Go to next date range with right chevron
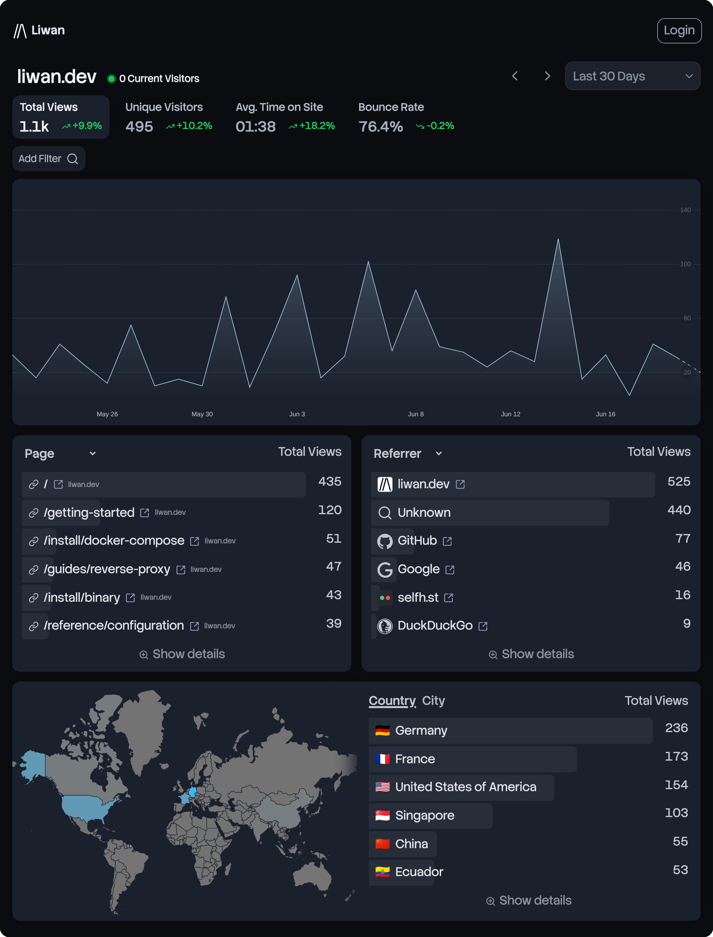The image size is (713, 937). click(x=547, y=76)
